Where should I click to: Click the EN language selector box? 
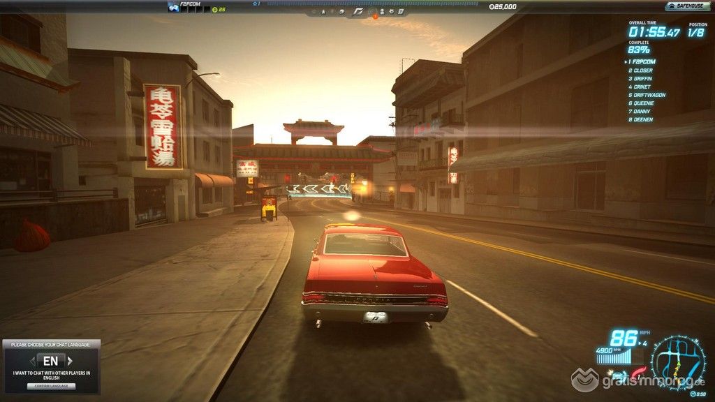(51, 361)
